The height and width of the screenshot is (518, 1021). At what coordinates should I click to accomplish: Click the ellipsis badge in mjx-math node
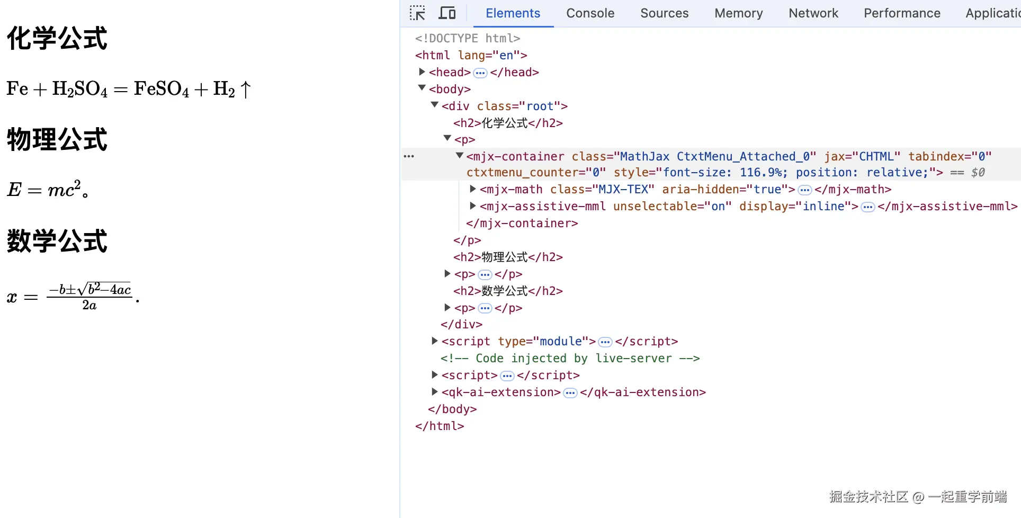[805, 190]
